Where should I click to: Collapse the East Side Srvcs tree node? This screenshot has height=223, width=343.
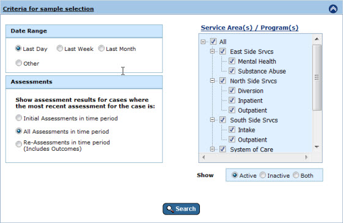[212, 51]
